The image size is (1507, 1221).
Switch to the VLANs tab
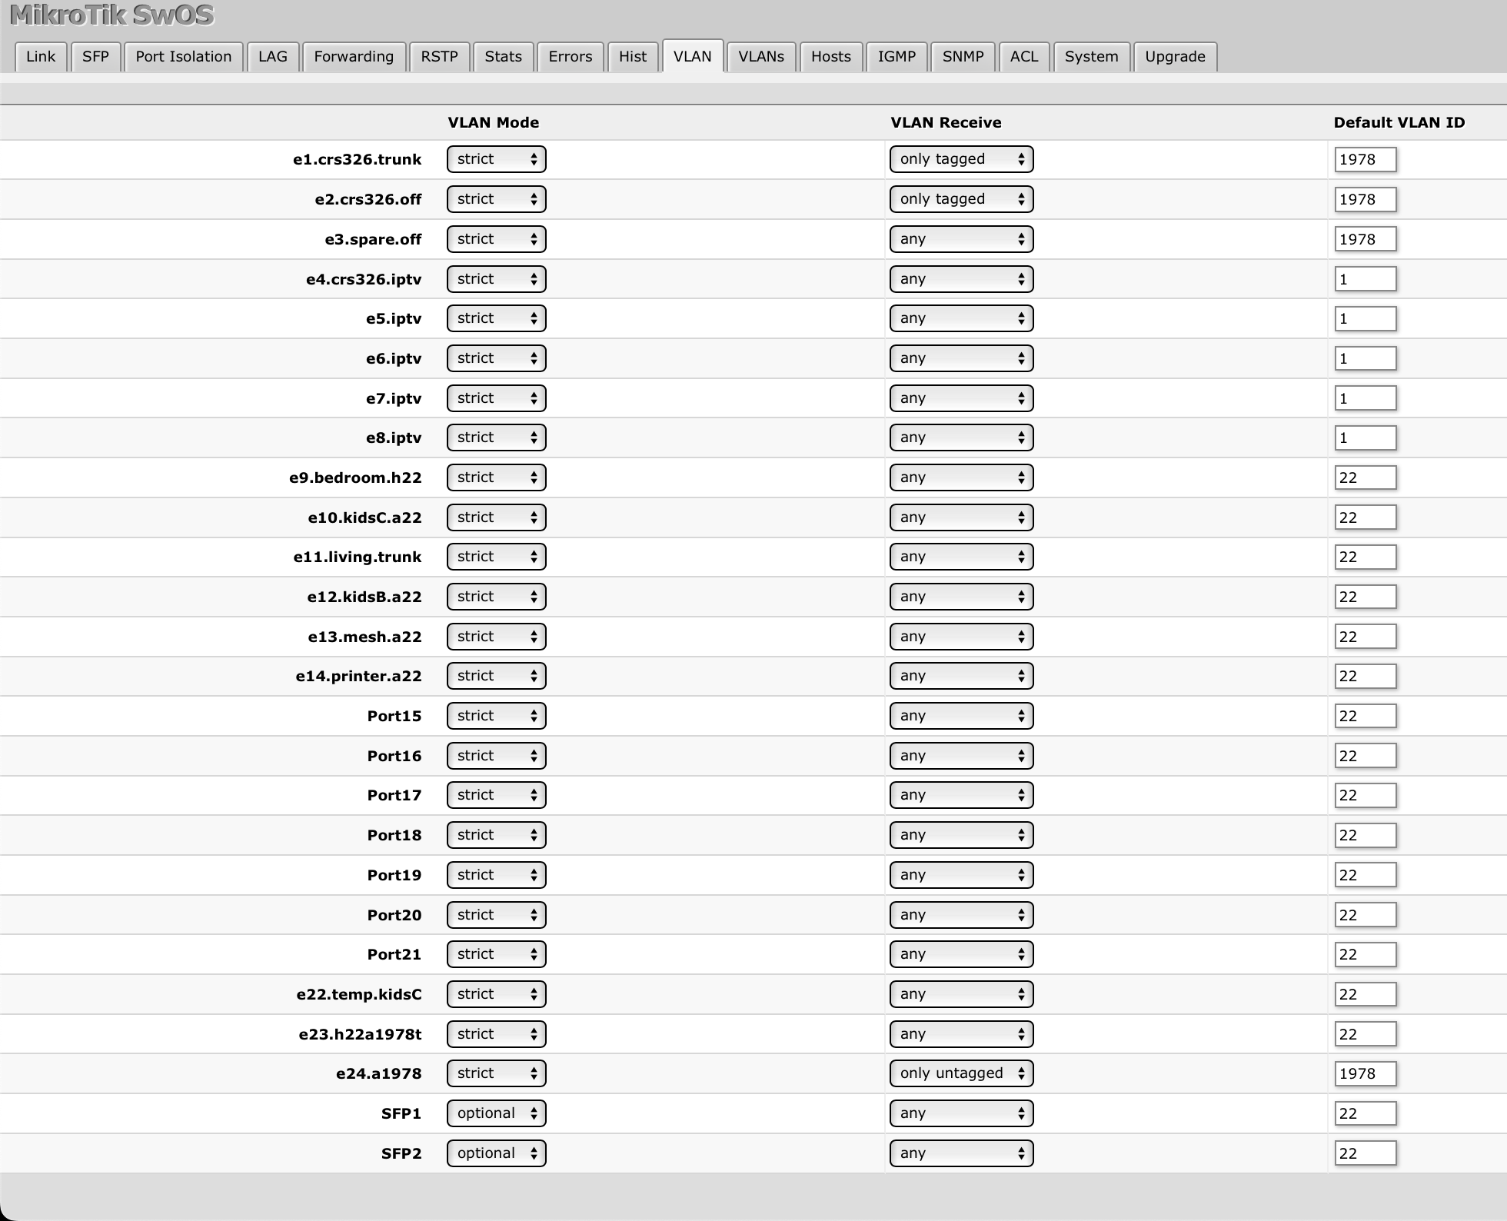pos(761,57)
